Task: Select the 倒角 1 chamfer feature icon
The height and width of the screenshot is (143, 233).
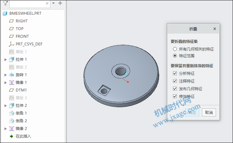Action: click(x=12, y=113)
